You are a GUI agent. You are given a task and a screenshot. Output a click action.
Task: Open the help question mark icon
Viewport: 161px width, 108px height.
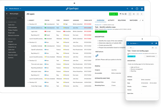pos(137,9)
